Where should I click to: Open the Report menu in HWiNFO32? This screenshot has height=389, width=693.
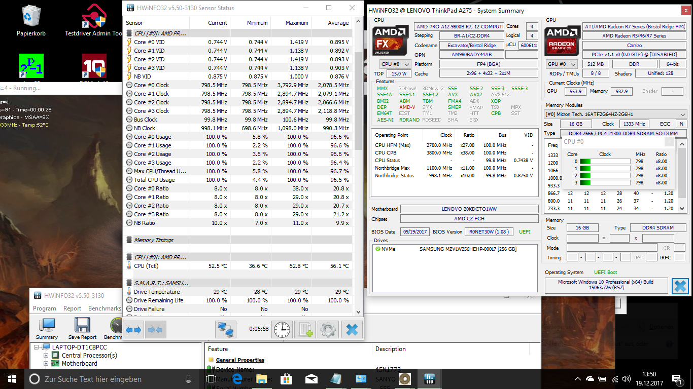(72, 308)
